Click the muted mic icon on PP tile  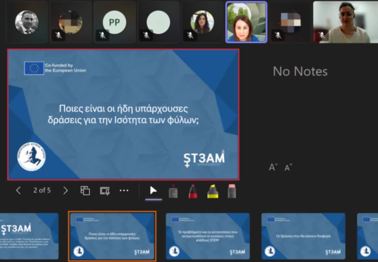[x=102, y=35]
